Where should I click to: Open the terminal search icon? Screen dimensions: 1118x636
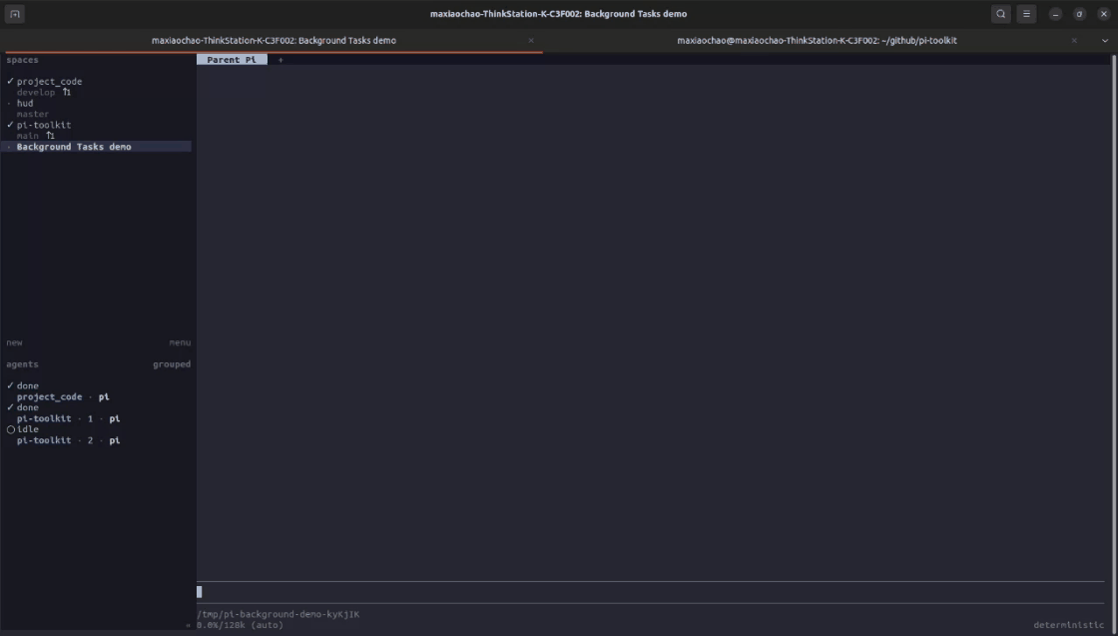(x=1001, y=14)
